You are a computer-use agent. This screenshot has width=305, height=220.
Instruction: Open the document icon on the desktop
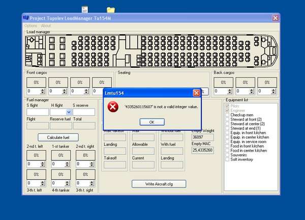coord(84,10)
